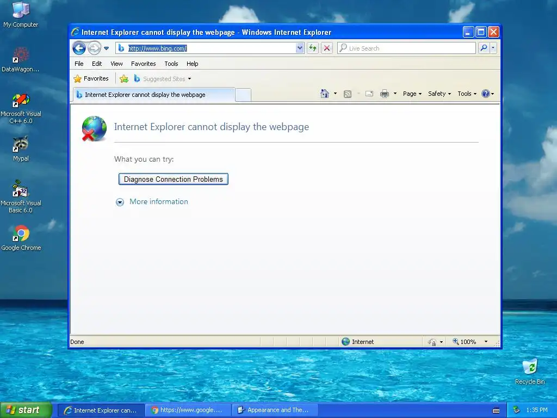
Task: Click the Home icon in command bar
Action: click(325, 94)
